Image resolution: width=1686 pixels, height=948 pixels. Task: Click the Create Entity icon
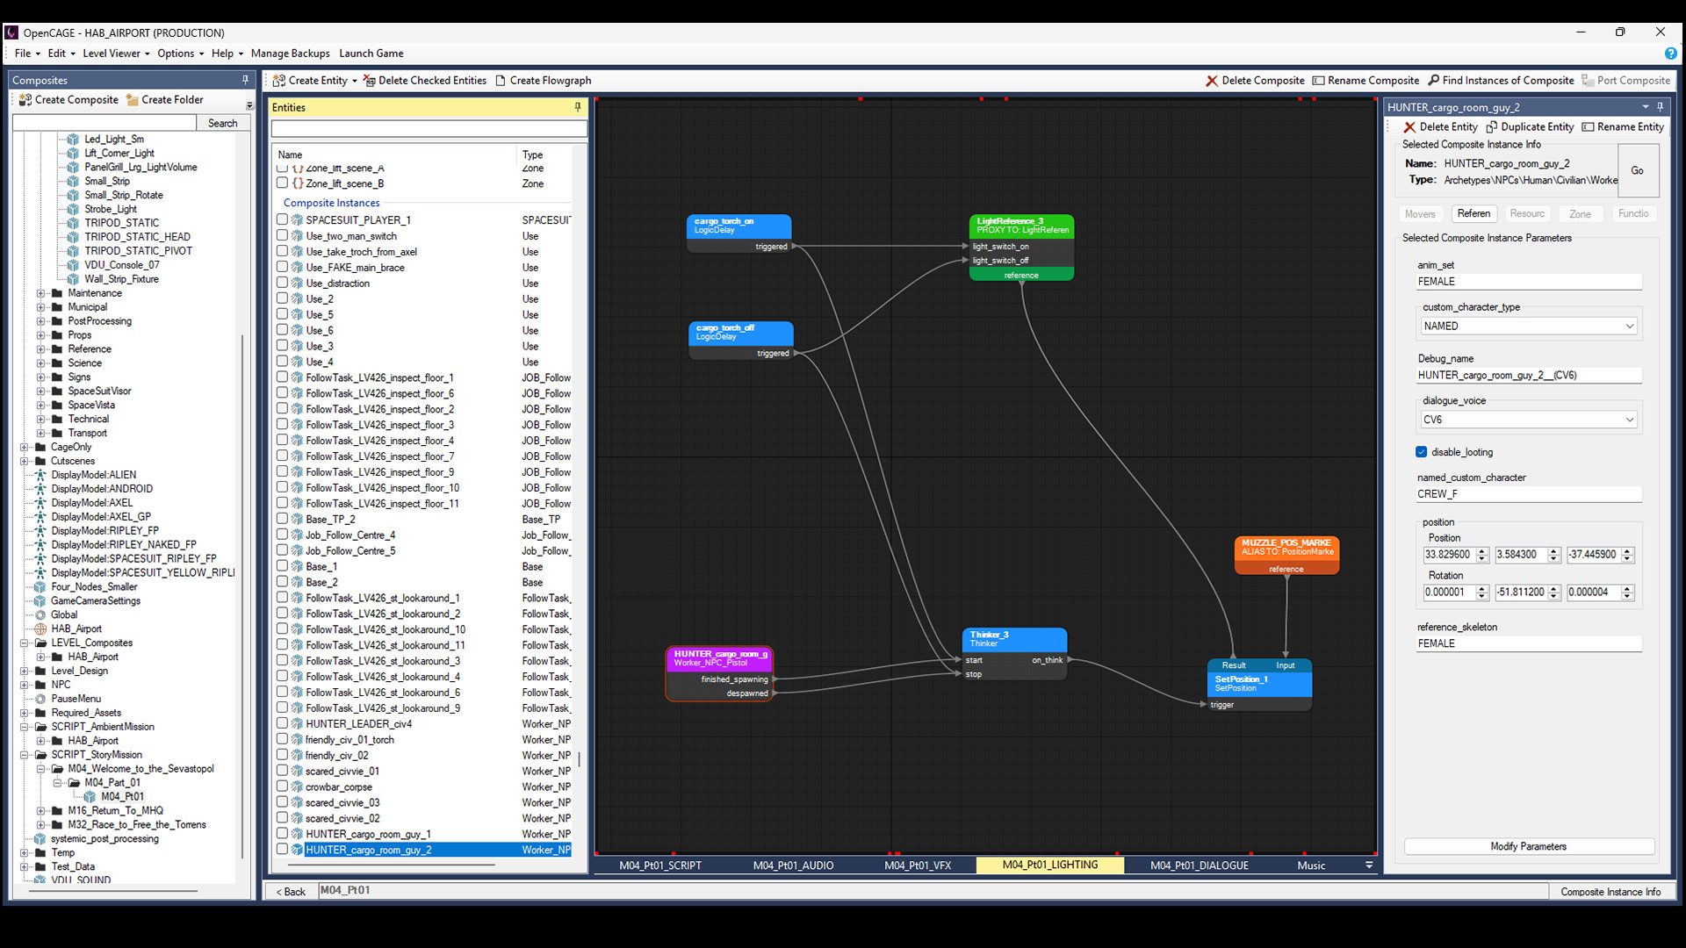pos(279,81)
